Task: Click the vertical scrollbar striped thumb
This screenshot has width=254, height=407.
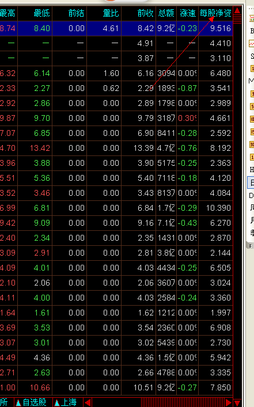Action: tap(237, 19)
